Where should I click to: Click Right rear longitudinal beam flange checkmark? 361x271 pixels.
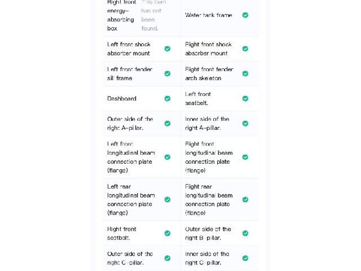245,199
